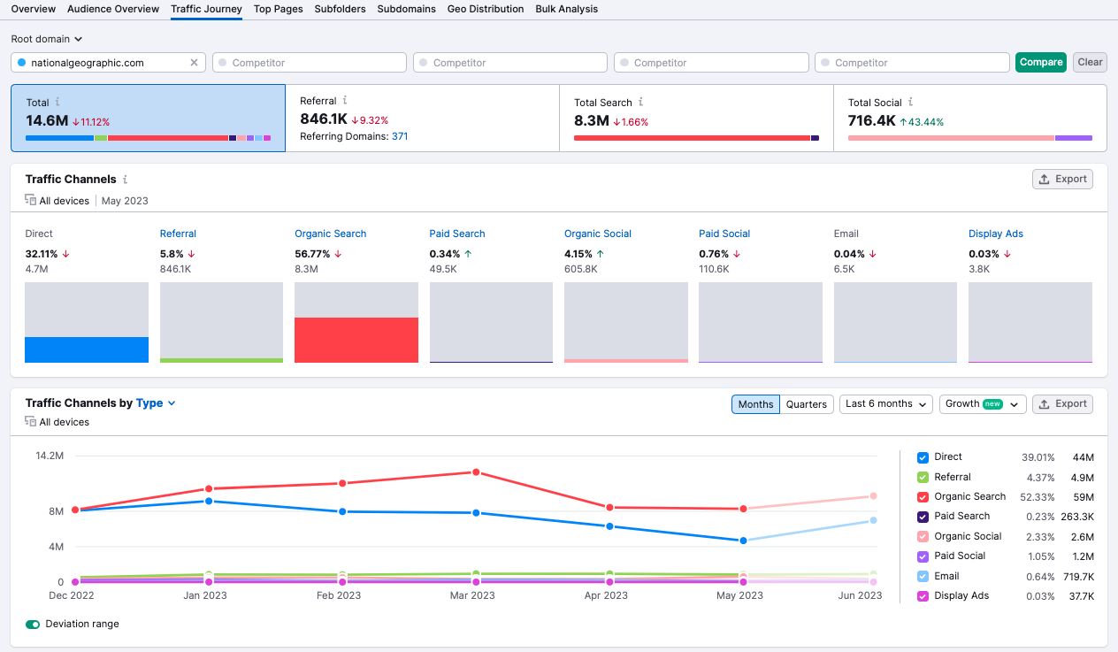Screen dimensions: 1118x652
Task: Toggle off Deviation range
Action: (x=31, y=624)
